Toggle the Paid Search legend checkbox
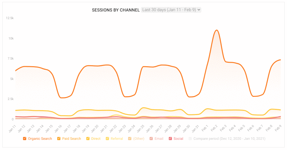287x150 pixels. pyautogui.click(x=59, y=139)
